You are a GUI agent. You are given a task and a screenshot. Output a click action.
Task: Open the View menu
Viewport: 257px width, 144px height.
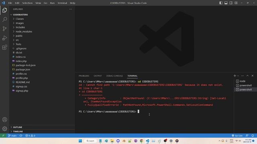[x=38, y=3]
